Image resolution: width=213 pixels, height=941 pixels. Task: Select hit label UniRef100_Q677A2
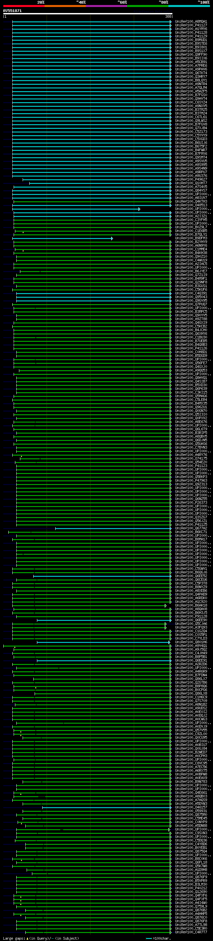[191, 528]
